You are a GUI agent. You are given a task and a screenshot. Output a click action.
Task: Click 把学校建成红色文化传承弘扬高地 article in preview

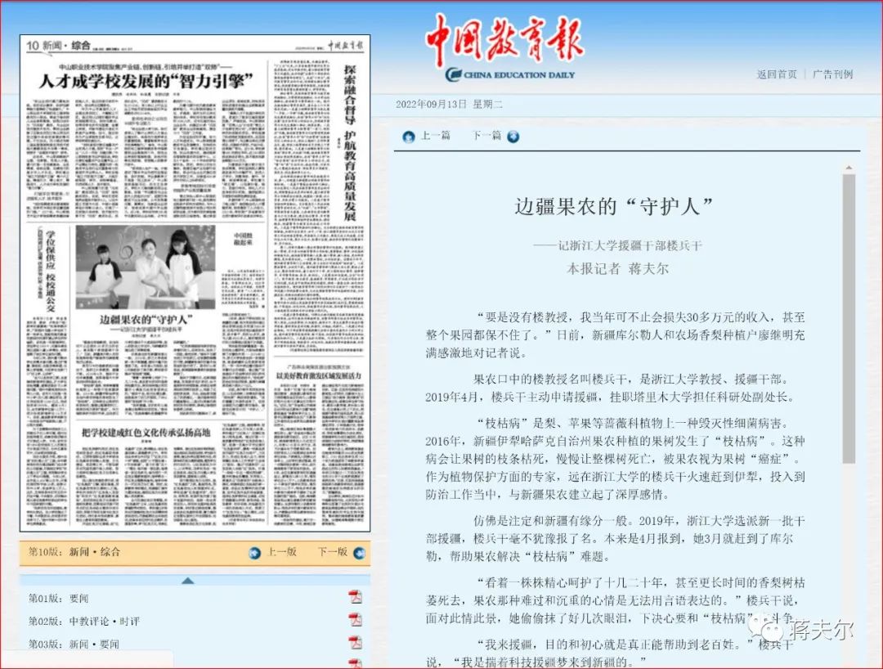146,432
